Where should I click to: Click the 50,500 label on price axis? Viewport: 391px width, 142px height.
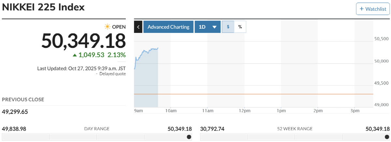[382, 39]
